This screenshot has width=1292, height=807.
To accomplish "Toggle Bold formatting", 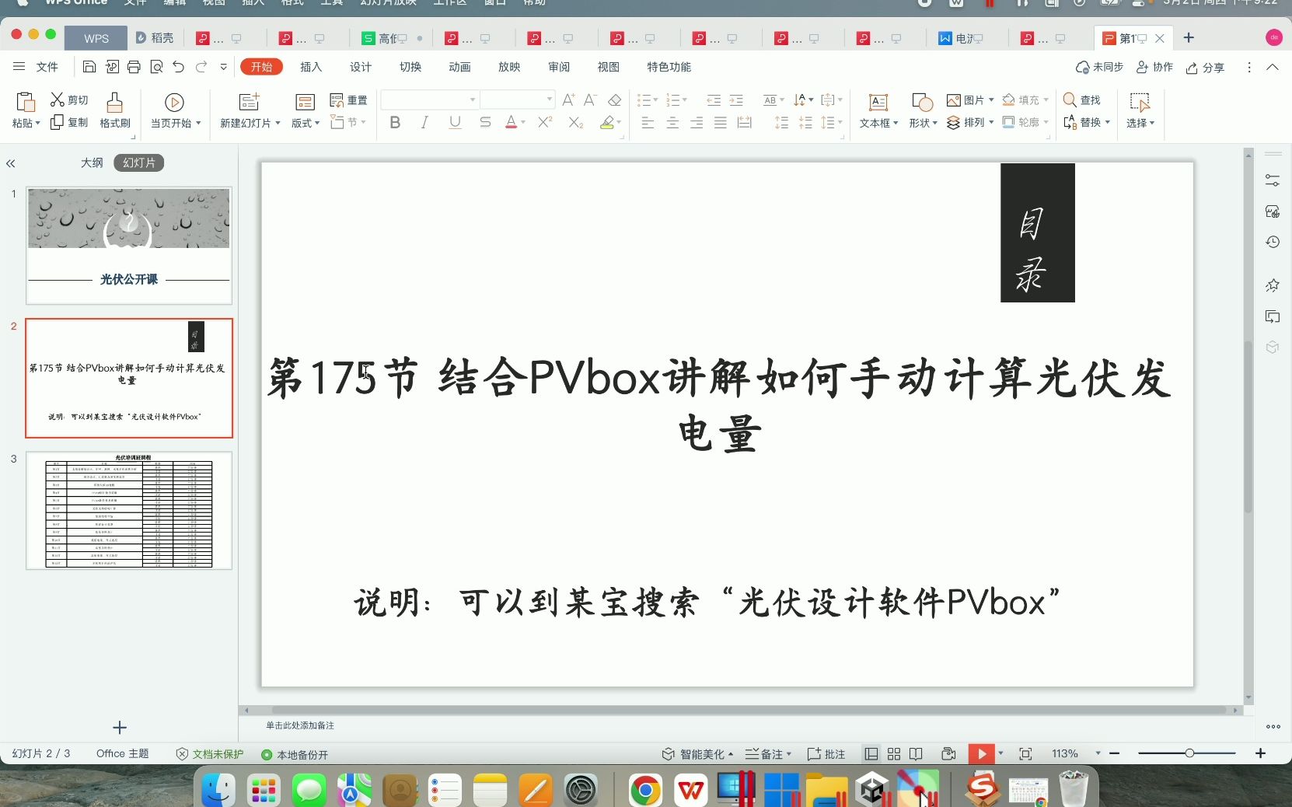I will (395, 122).
